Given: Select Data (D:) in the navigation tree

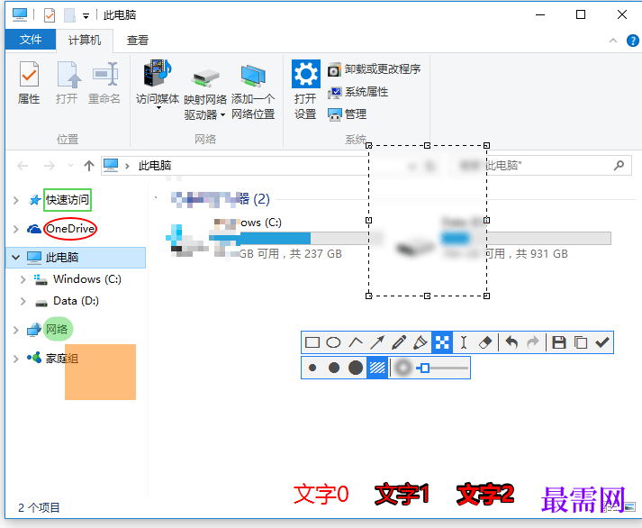Looking at the screenshot, I should pos(77,301).
